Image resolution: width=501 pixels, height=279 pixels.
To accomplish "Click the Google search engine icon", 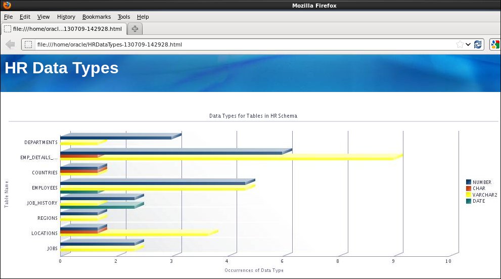I will click(x=495, y=44).
